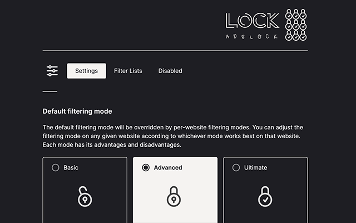Select the Advanced radio button
The width and height of the screenshot is (356, 223).
[146, 167]
